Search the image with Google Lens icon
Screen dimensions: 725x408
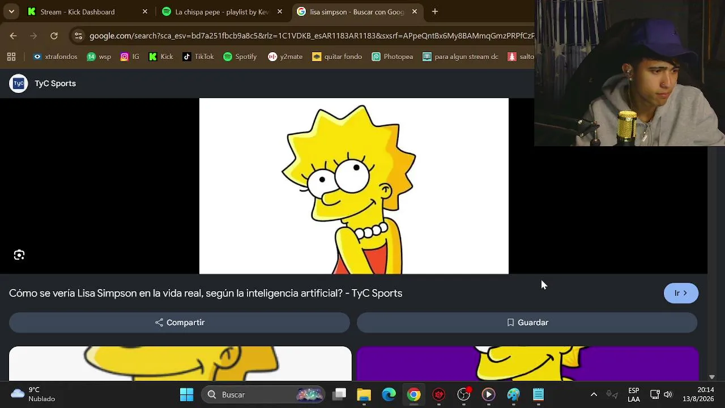19,255
